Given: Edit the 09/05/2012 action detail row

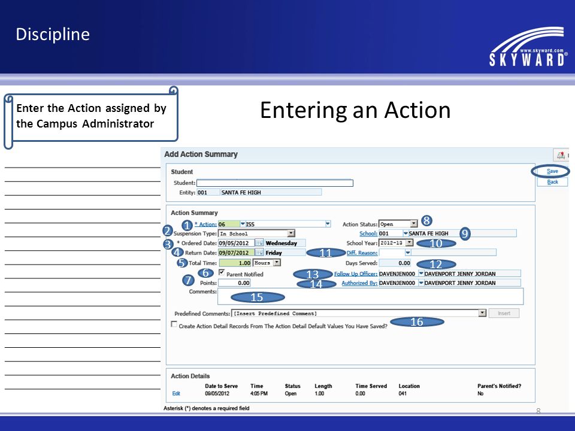Looking at the screenshot, I should [176, 394].
